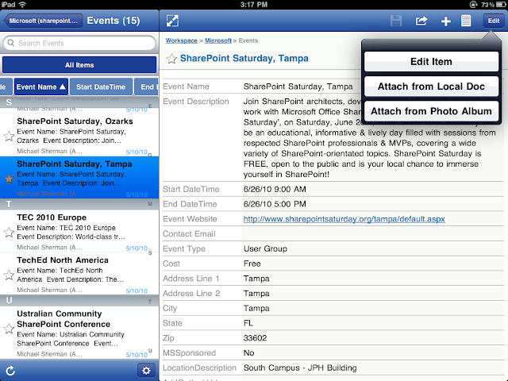This screenshot has height=381, width=508.
Task: Click magnifier icon in Search Events
Action: pos(10,43)
